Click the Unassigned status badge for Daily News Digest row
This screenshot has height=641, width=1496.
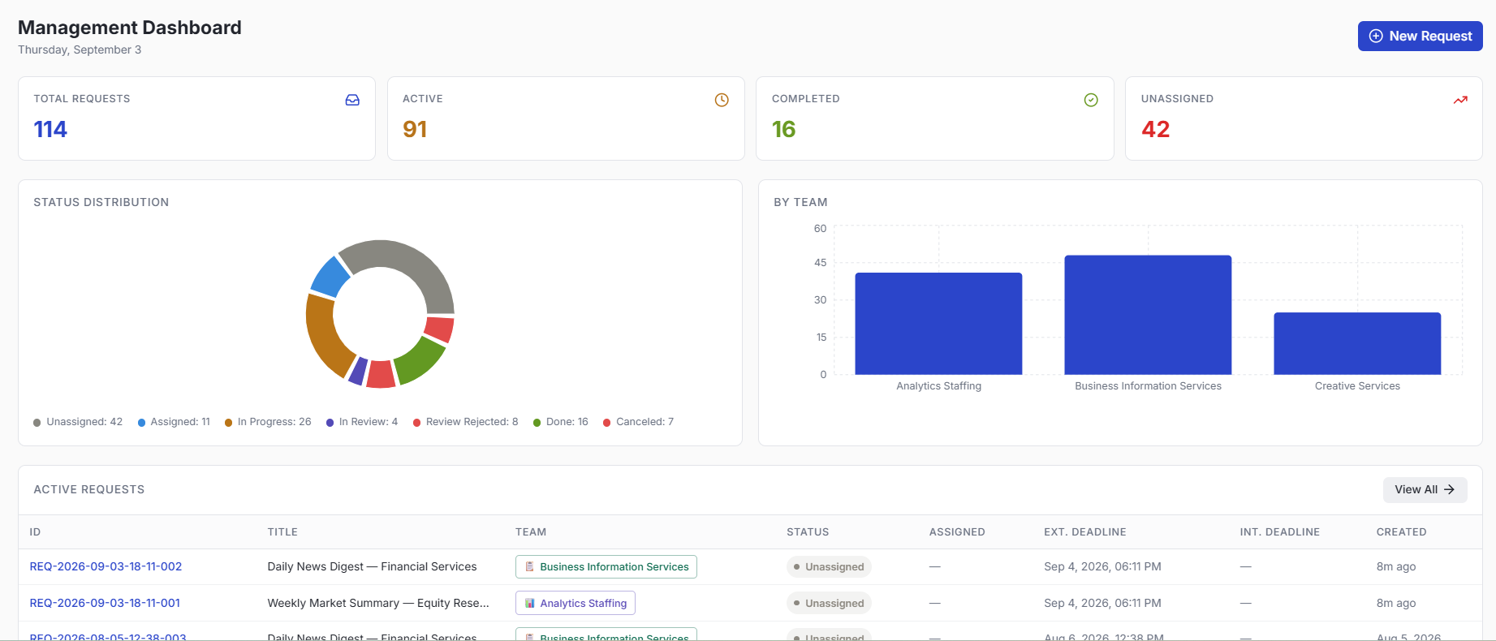(x=829, y=566)
